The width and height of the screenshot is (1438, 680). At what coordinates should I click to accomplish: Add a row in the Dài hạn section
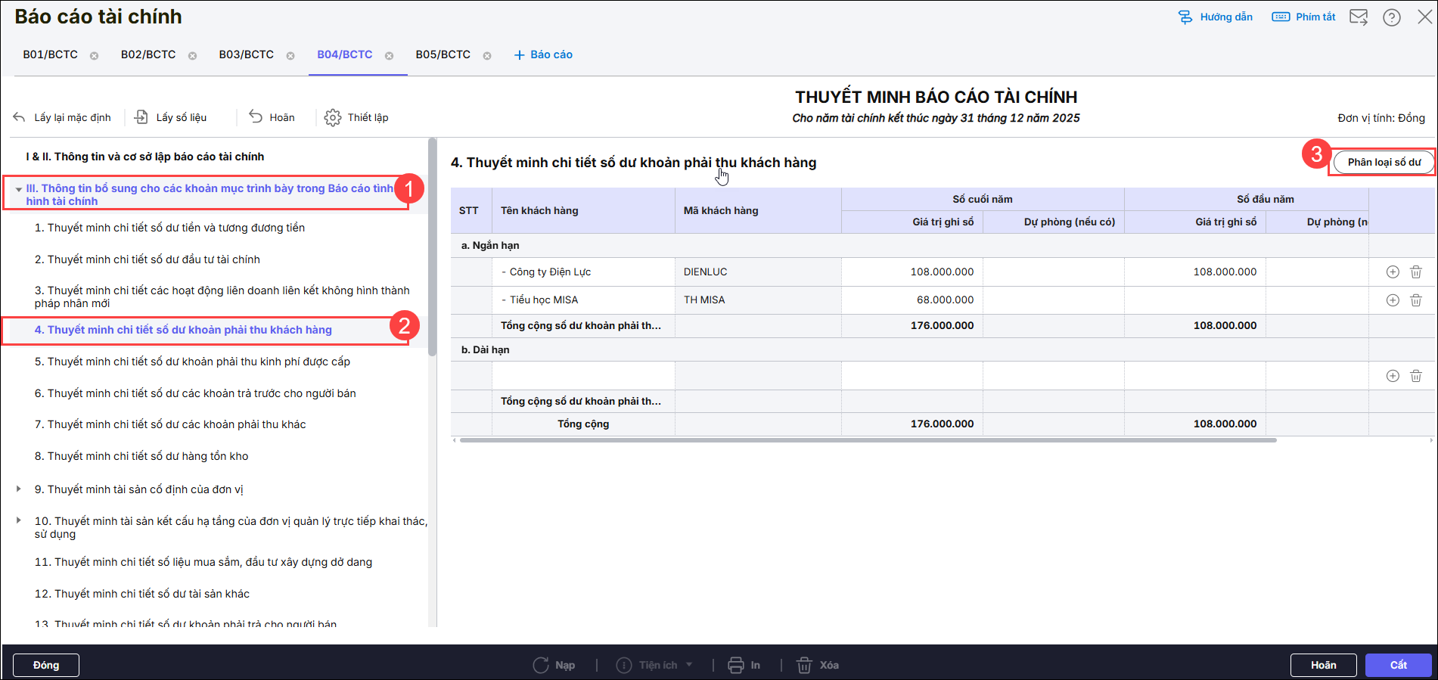[x=1392, y=376]
